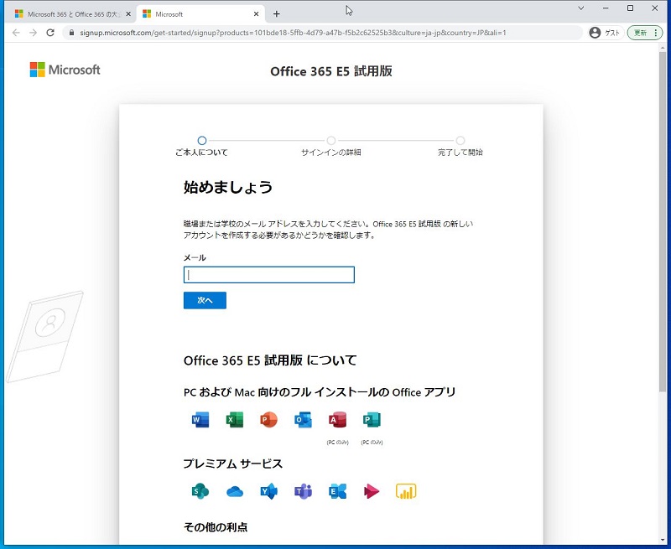The width and height of the screenshot is (671, 549).
Task: Click the 完了して開始 step indicator
Action: tap(460, 147)
